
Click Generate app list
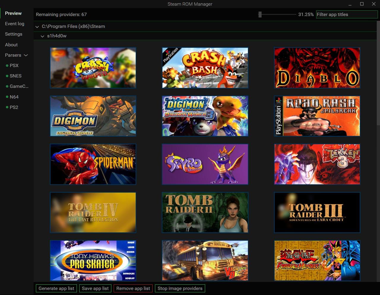(56, 288)
